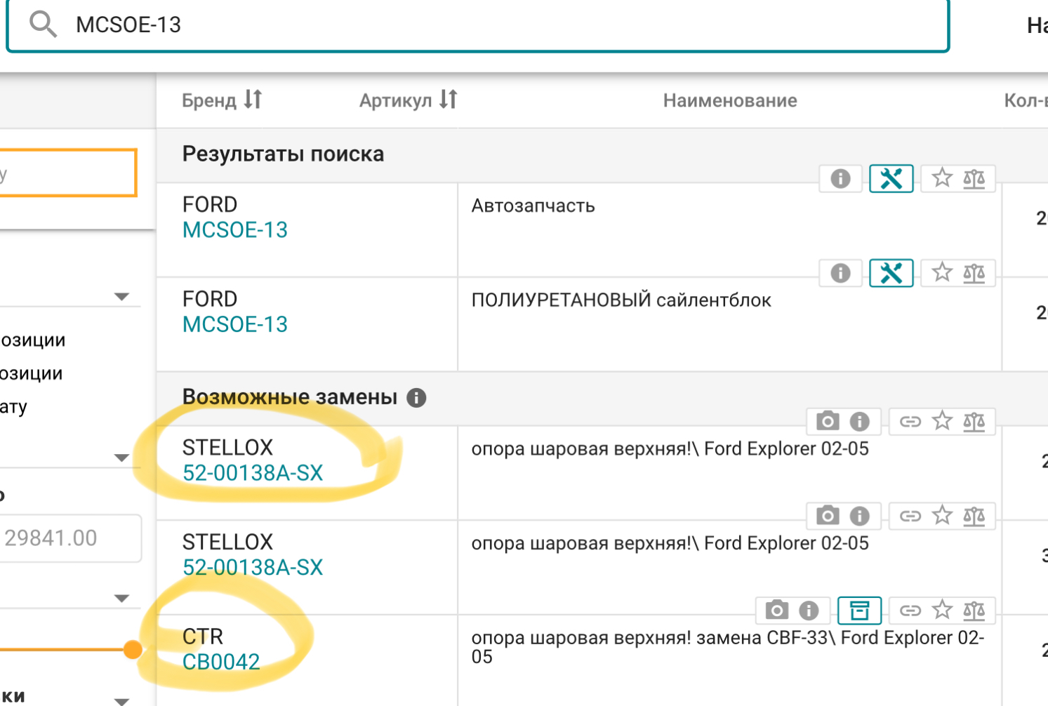Select the CTR description mentioning замена CBF-33
The image size is (1048, 706).
pyautogui.click(x=728, y=647)
